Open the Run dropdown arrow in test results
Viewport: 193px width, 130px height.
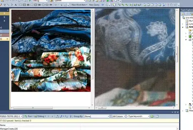coord(33,116)
